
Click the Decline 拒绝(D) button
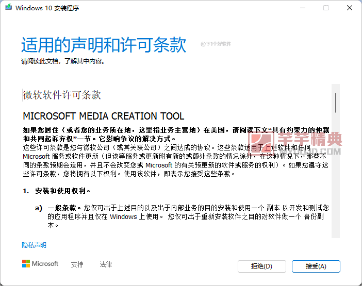click(x=262, y=266)
